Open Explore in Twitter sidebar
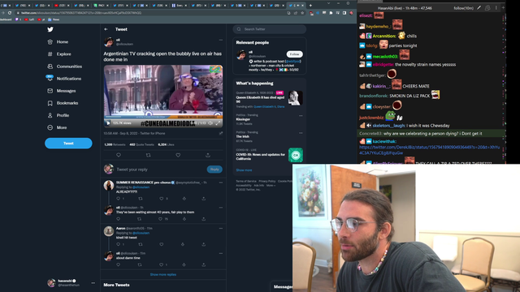Viewport: 520px width, 292px height. coord(59,54)
